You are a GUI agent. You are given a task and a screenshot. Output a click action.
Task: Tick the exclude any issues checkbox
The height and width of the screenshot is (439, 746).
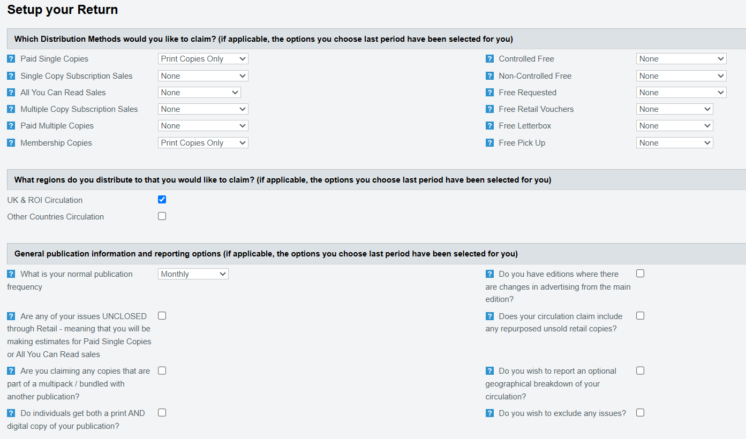pos(640,413)
